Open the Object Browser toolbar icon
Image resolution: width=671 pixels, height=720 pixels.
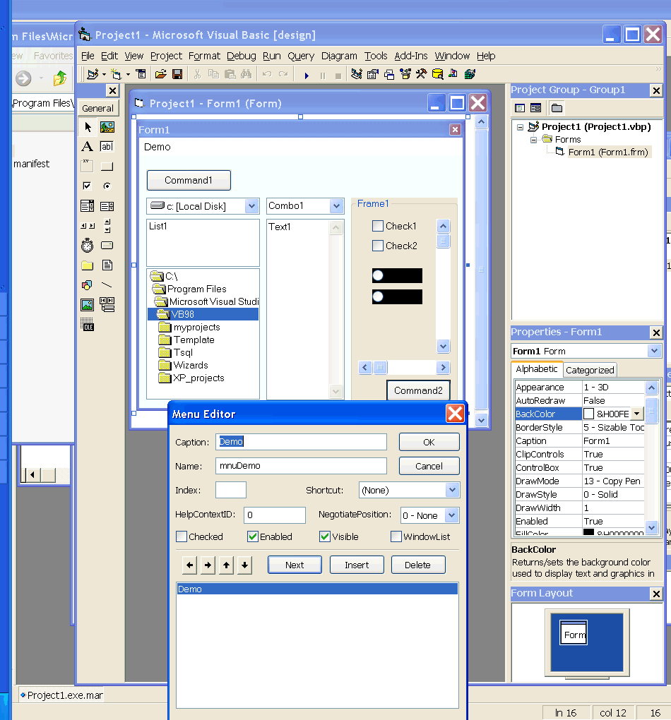coord(405,74)
